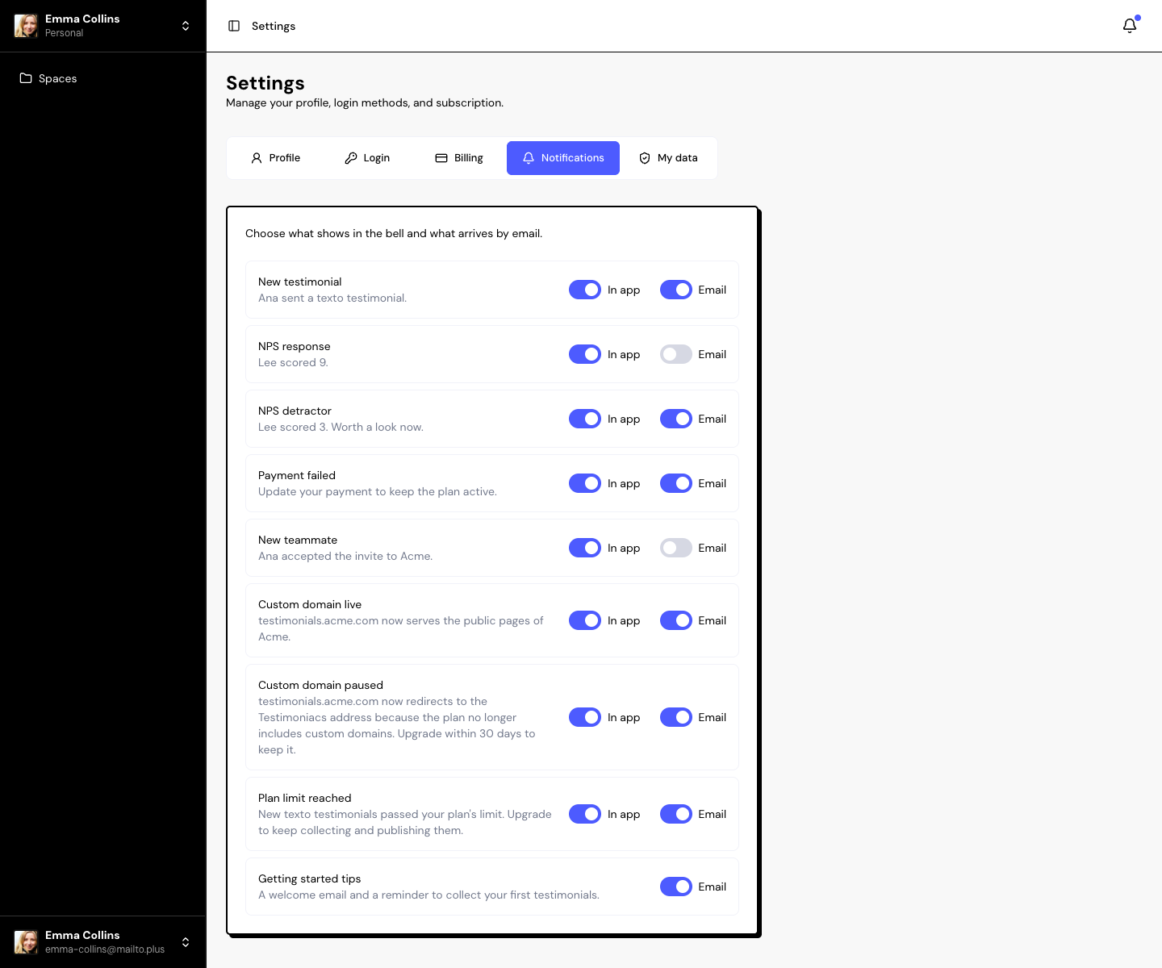Switch to the Login tab
This screenshot has height=968, width=1162.
coord(367,158)
